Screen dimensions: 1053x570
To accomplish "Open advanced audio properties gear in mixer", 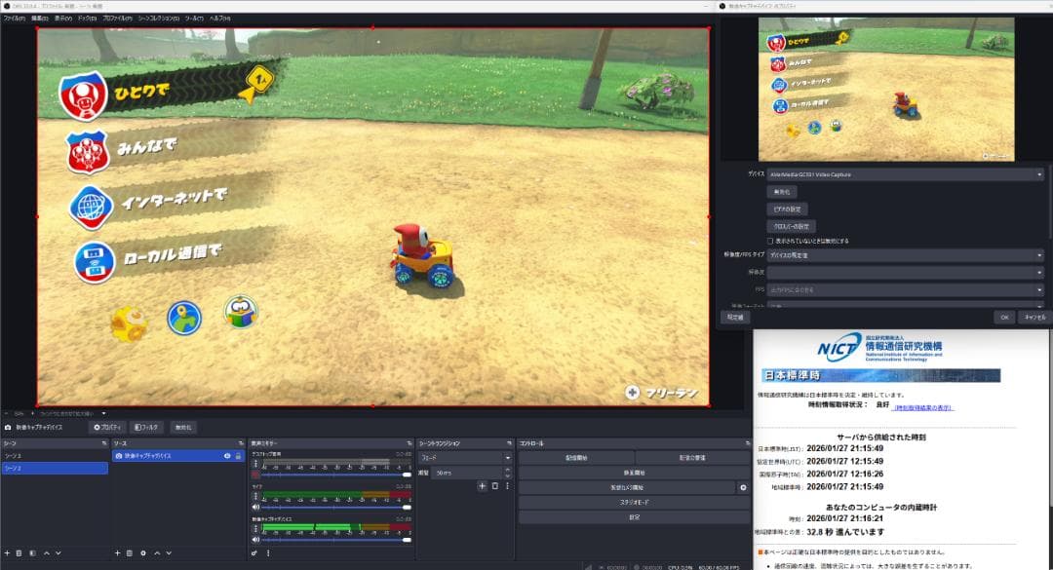I will click(254, 552).
